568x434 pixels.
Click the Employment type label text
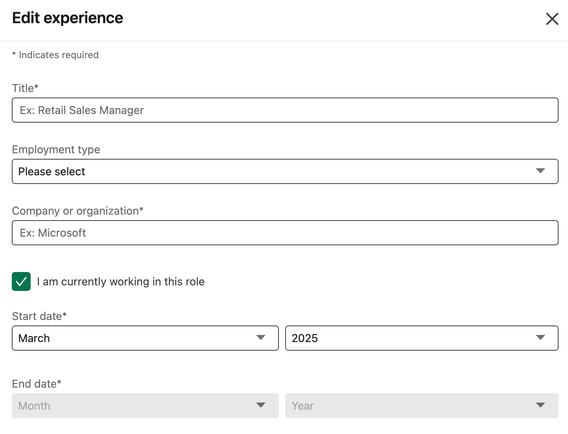click(x=56, y=149)
